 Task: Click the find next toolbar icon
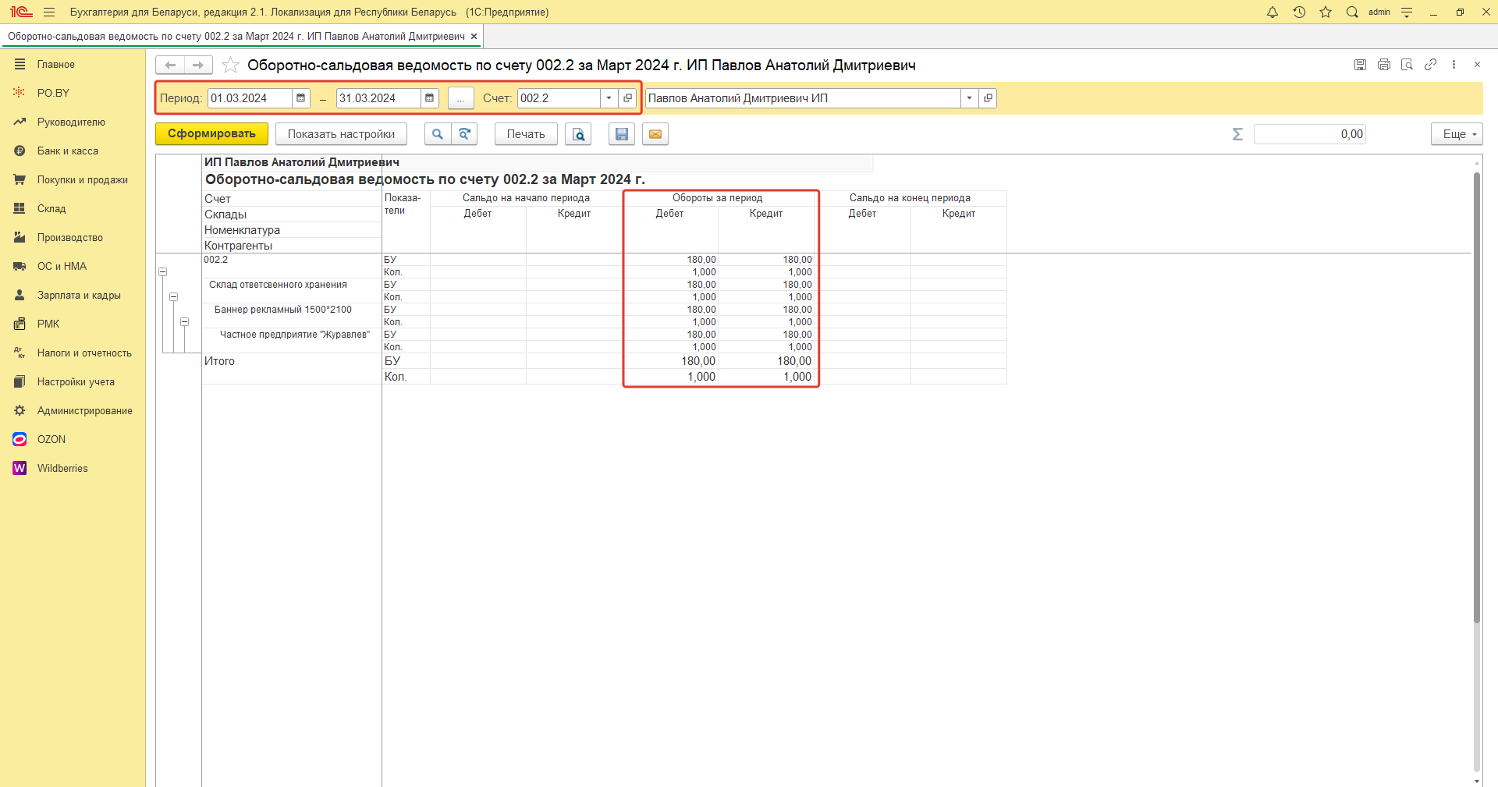464,134
